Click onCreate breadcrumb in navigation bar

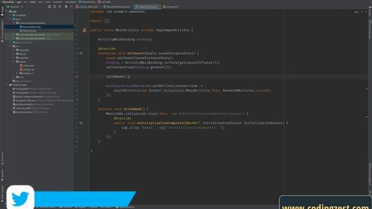click(105, 2)
